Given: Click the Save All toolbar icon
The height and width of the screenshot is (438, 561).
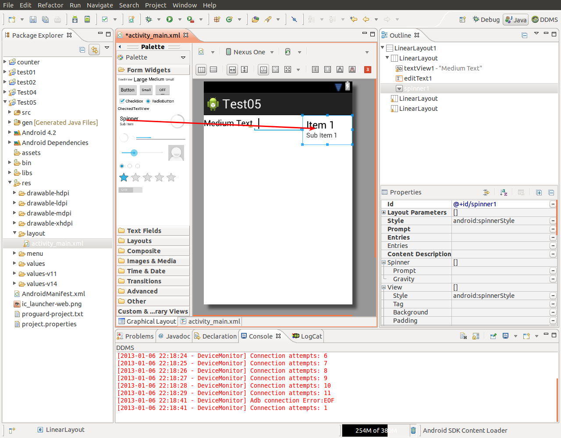Looking at the screenshot, I should pyautogui.click(x=45, y=19).
